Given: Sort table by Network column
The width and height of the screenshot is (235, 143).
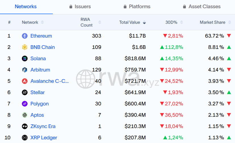Looking at the screenshot, I should pos(42,22).
